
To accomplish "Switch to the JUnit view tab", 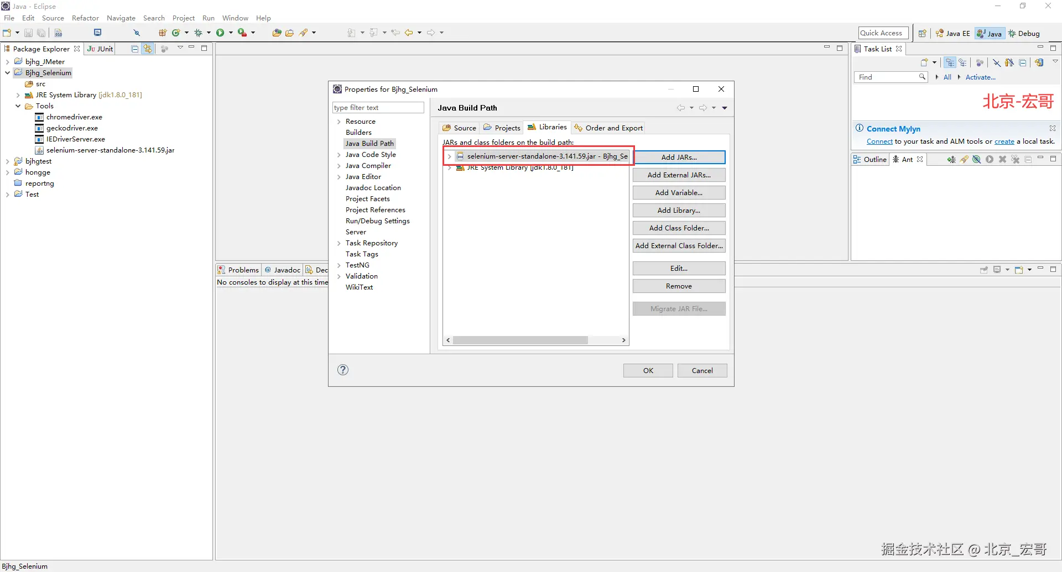I will click(100, 49).
